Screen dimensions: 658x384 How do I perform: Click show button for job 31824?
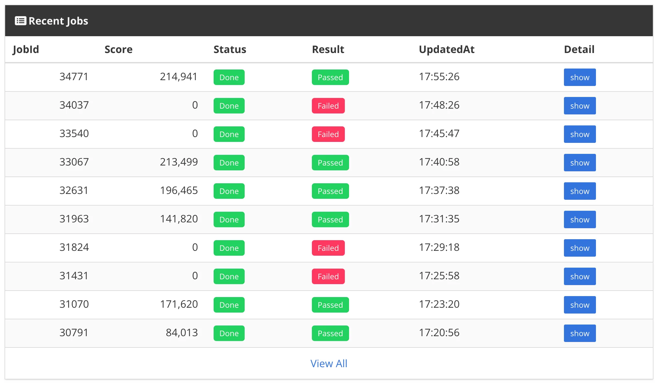click(x=579, y=248)
